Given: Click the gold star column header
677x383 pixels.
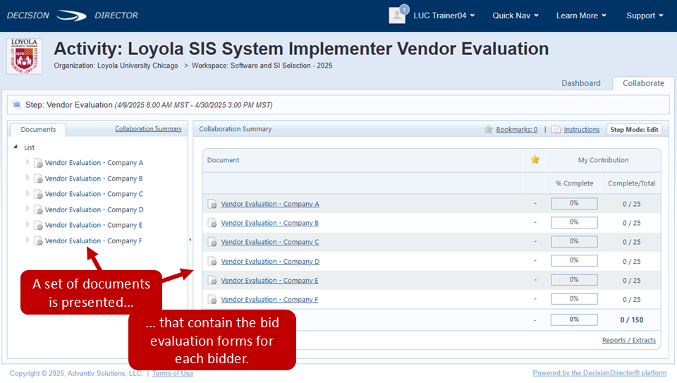Looking at the screenshot, I should (x=535, y=160).
